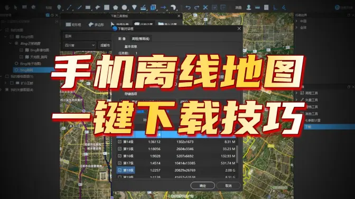The height and width of the screenshot is (199, 355).
Task: Select the pan hand tool
Action: [x=7, y=7]
